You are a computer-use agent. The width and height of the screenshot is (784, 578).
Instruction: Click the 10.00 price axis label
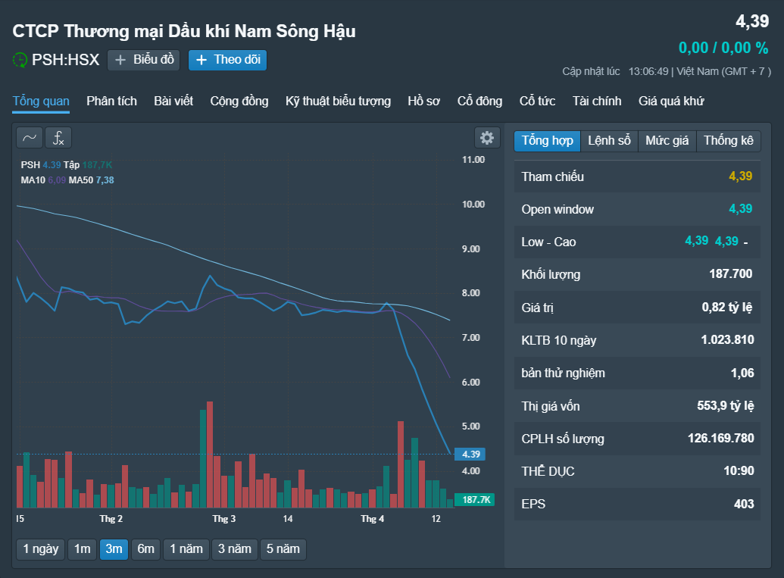point(473,204)
